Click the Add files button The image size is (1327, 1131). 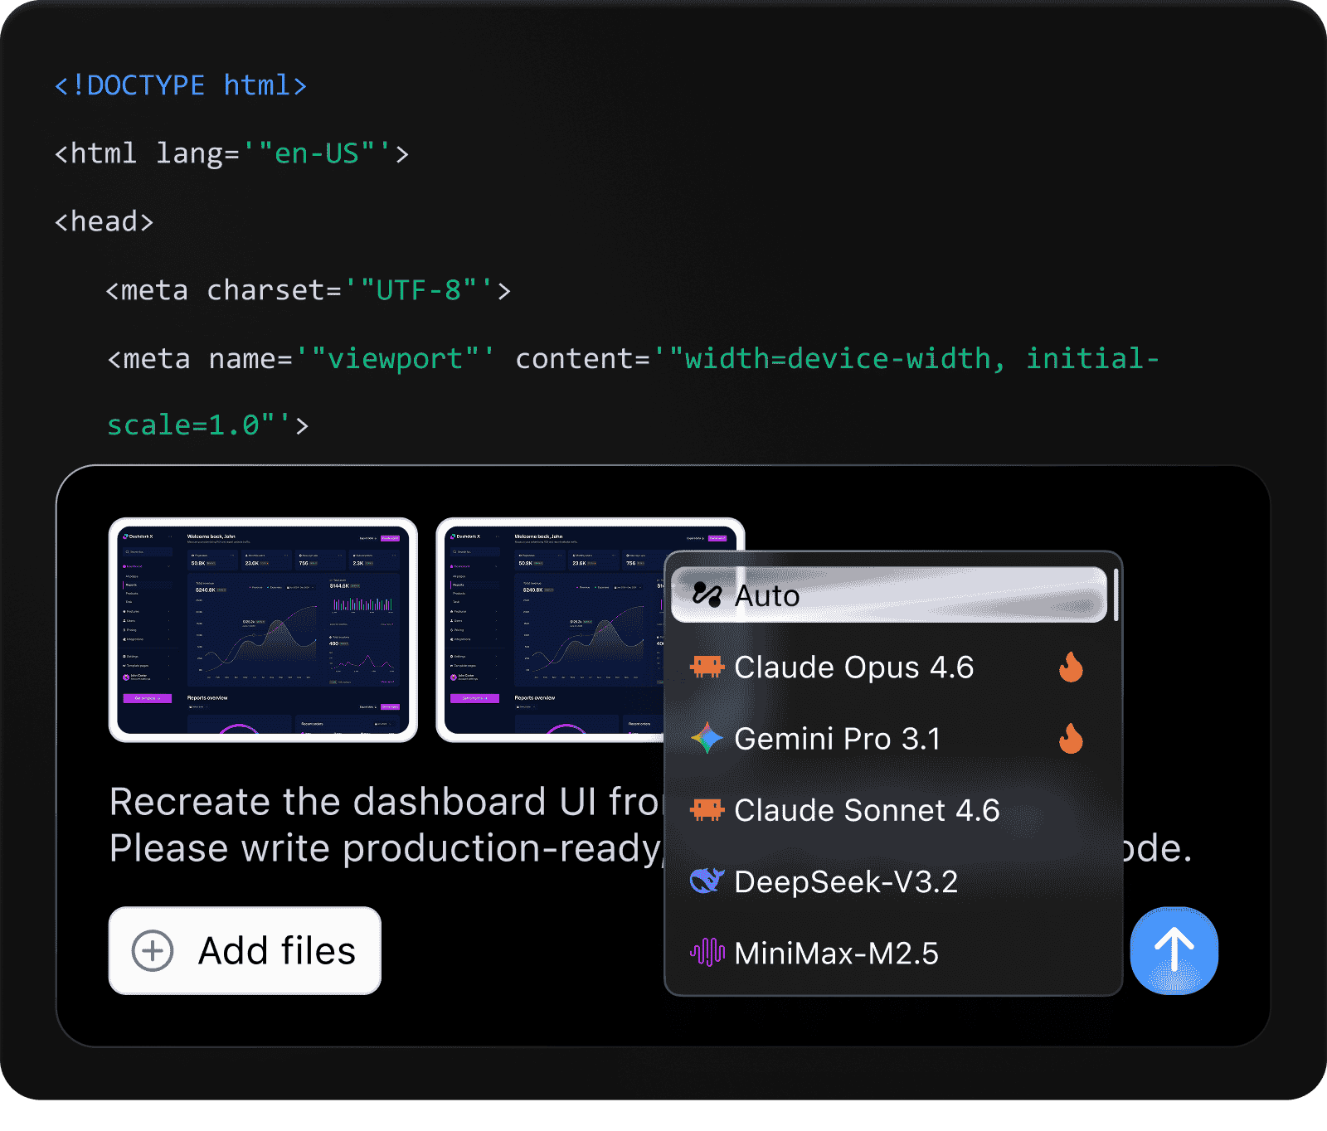click(x=245, y=950)
